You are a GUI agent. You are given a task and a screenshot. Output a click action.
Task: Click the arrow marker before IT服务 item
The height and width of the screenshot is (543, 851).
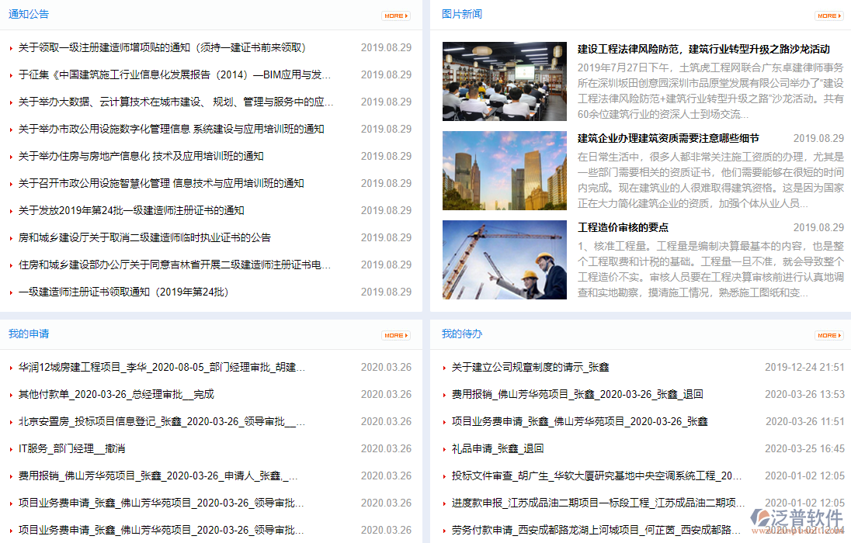[x=9, y=448]
